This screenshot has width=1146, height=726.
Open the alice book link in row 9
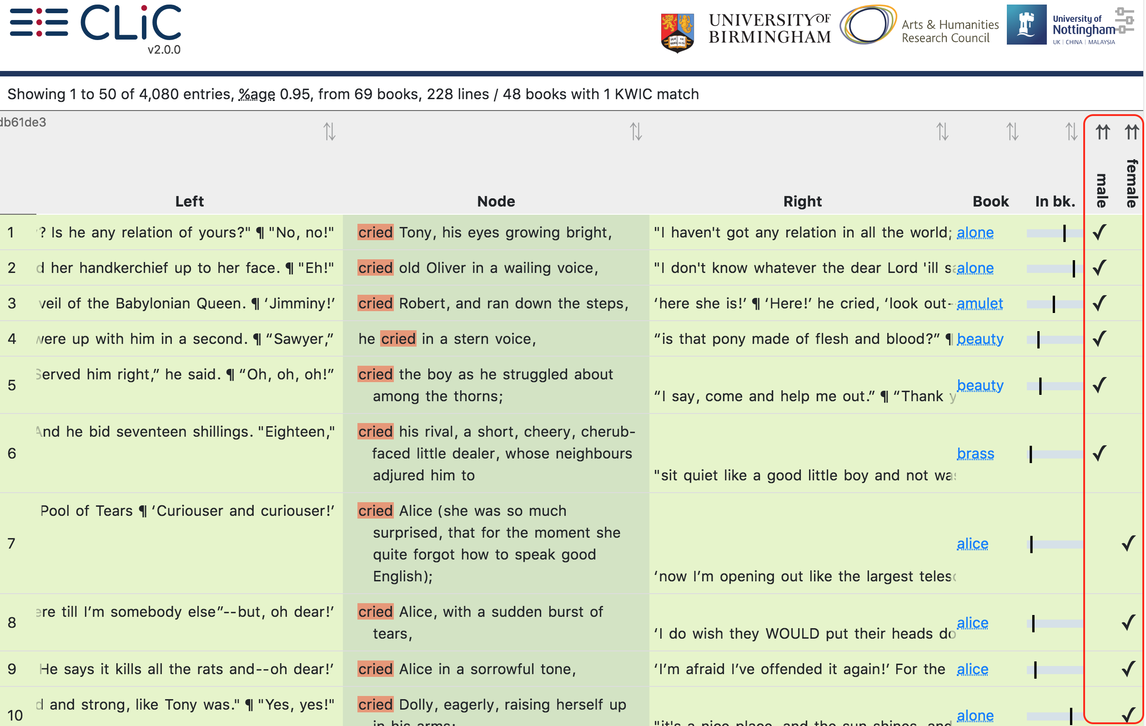click(x=972, y=669)
